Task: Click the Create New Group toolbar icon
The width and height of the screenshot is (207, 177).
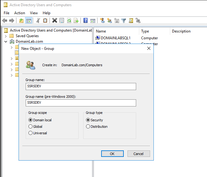Action: [x=110, y=21]
